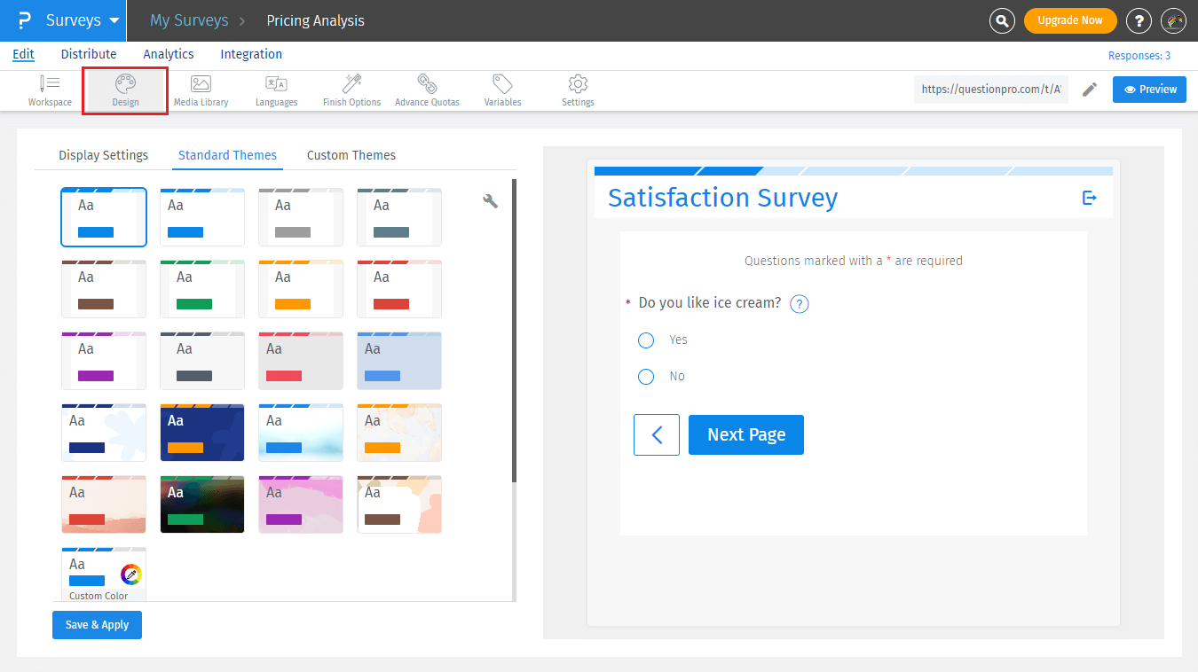Click the pencil icon to edit survey URL
Screen dimensions: 1198x672
pyautogui.click(x=1090, y=89)
